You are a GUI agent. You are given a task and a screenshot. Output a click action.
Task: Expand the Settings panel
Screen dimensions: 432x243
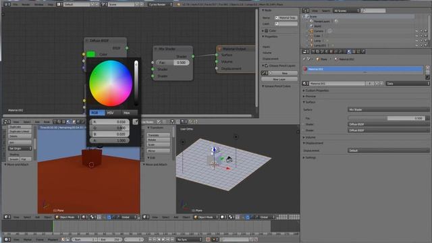pyautogui.click(x=304, y=157)
